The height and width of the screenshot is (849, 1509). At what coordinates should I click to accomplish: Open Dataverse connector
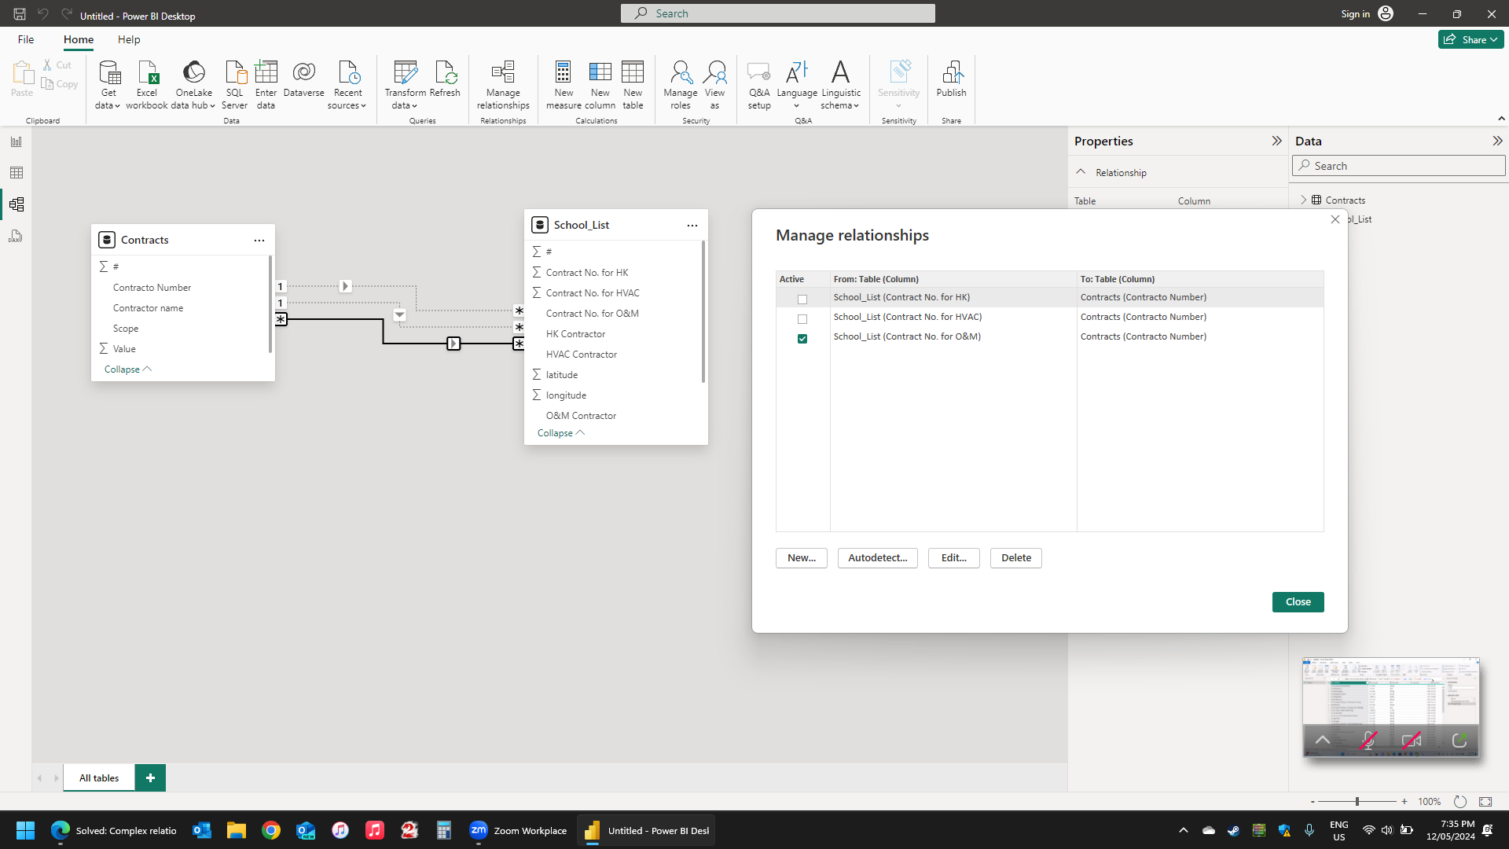304,79
